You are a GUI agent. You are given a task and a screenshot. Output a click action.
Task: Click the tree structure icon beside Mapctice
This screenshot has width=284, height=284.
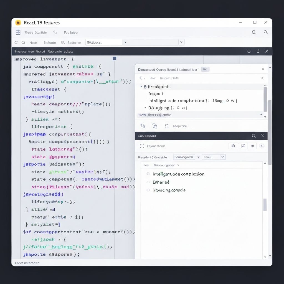point(143,126)
